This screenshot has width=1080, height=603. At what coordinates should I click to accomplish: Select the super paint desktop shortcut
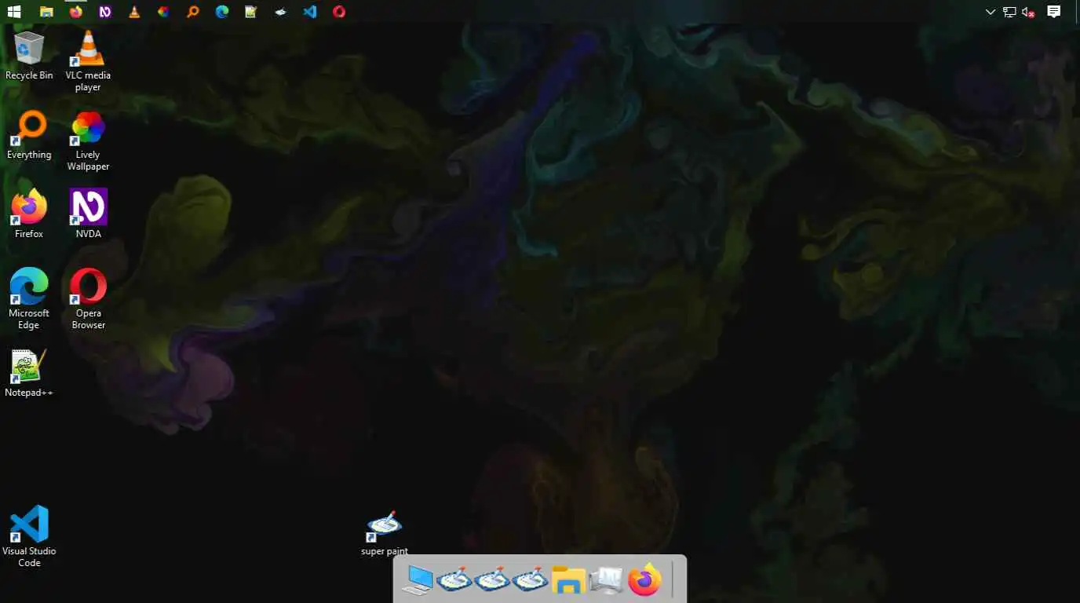384,534
